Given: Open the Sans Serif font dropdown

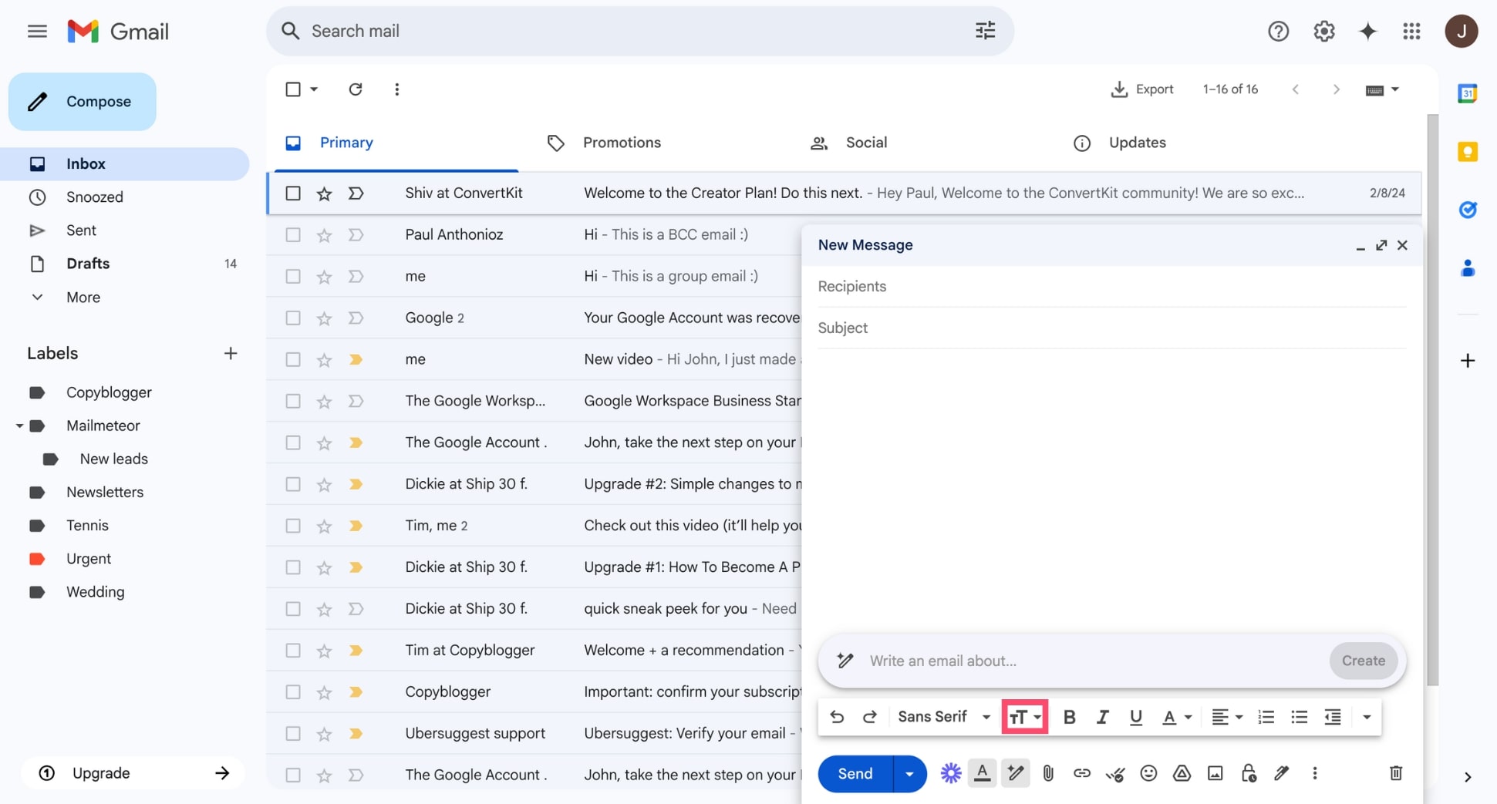Looking at the screenshot, I should pyautogui.click(x=941, y=716).
